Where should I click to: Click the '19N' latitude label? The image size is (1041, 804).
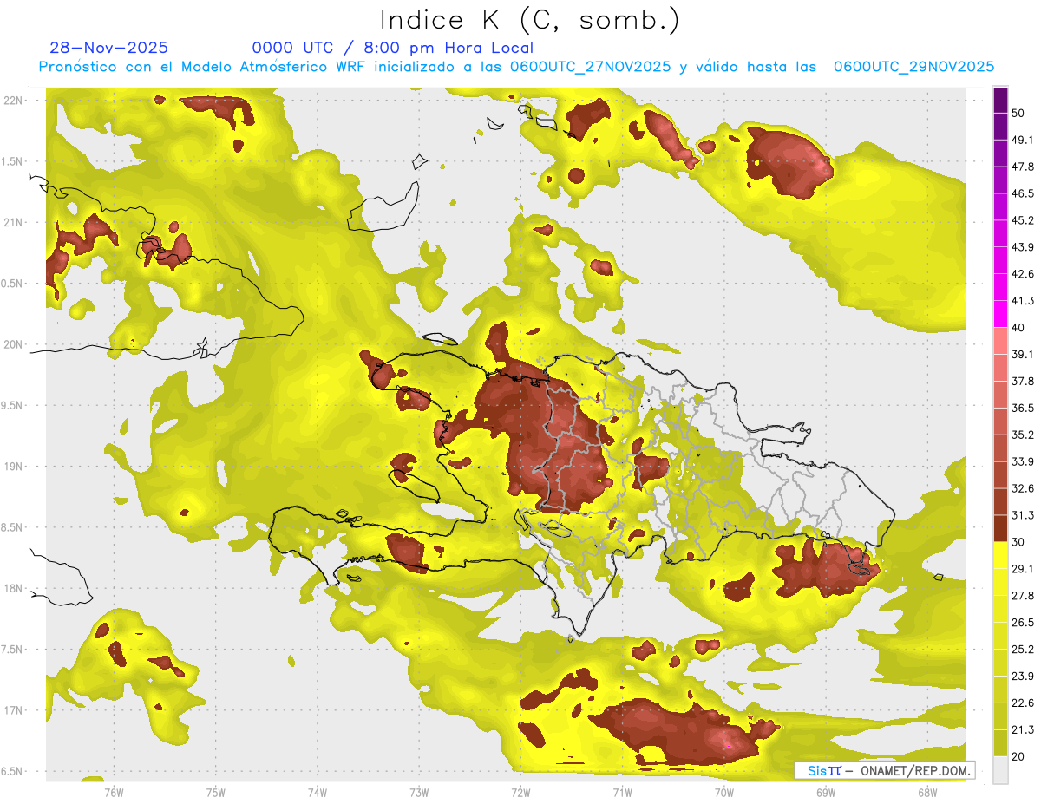(x=13, y=467)
